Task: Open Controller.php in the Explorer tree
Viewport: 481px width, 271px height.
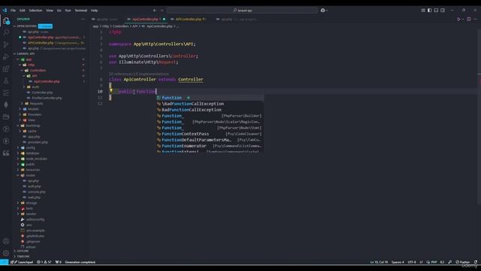Action: point(42,93)
